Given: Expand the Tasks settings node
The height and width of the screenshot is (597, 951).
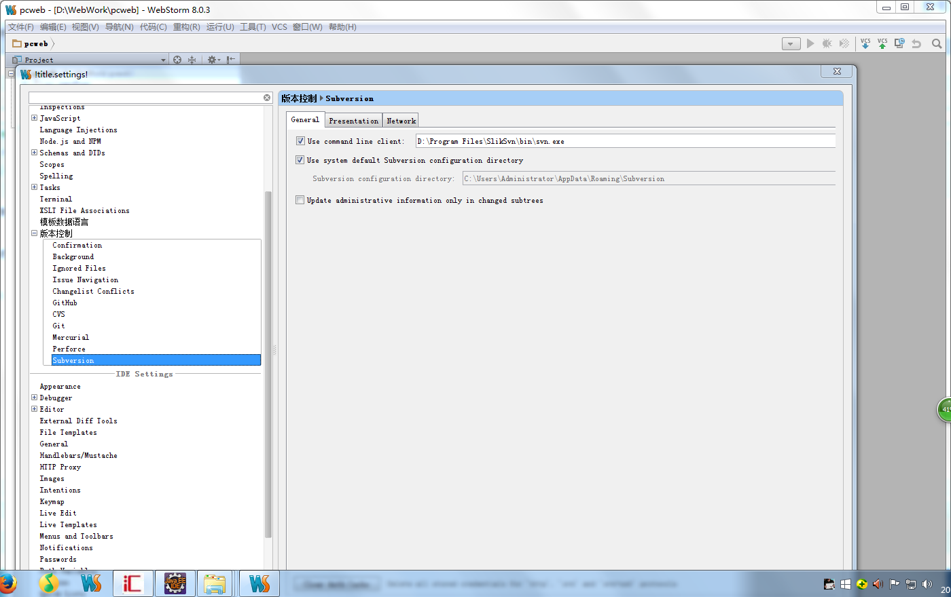Looking at the screenshot, I should pos(34,187).
